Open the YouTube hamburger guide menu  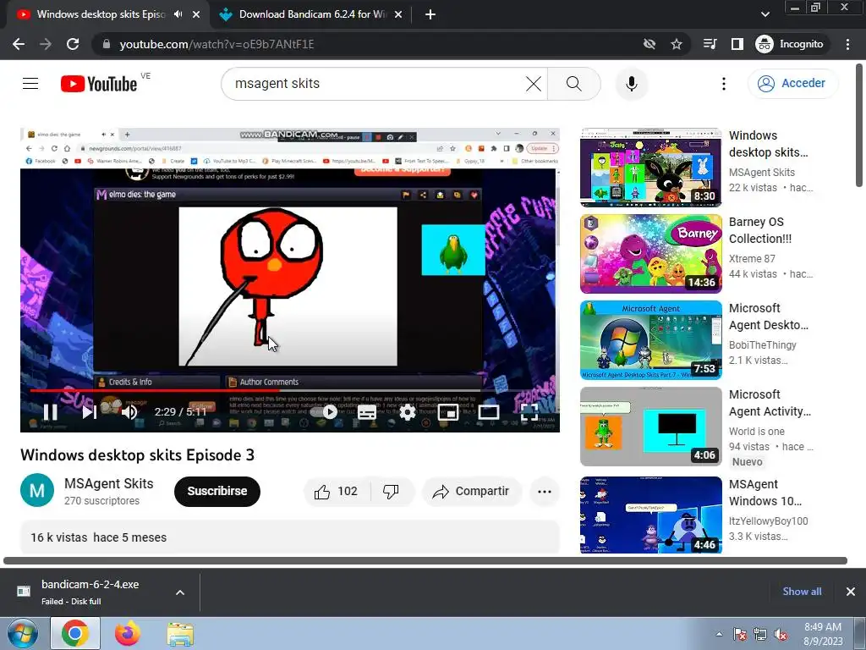(30, 84)
